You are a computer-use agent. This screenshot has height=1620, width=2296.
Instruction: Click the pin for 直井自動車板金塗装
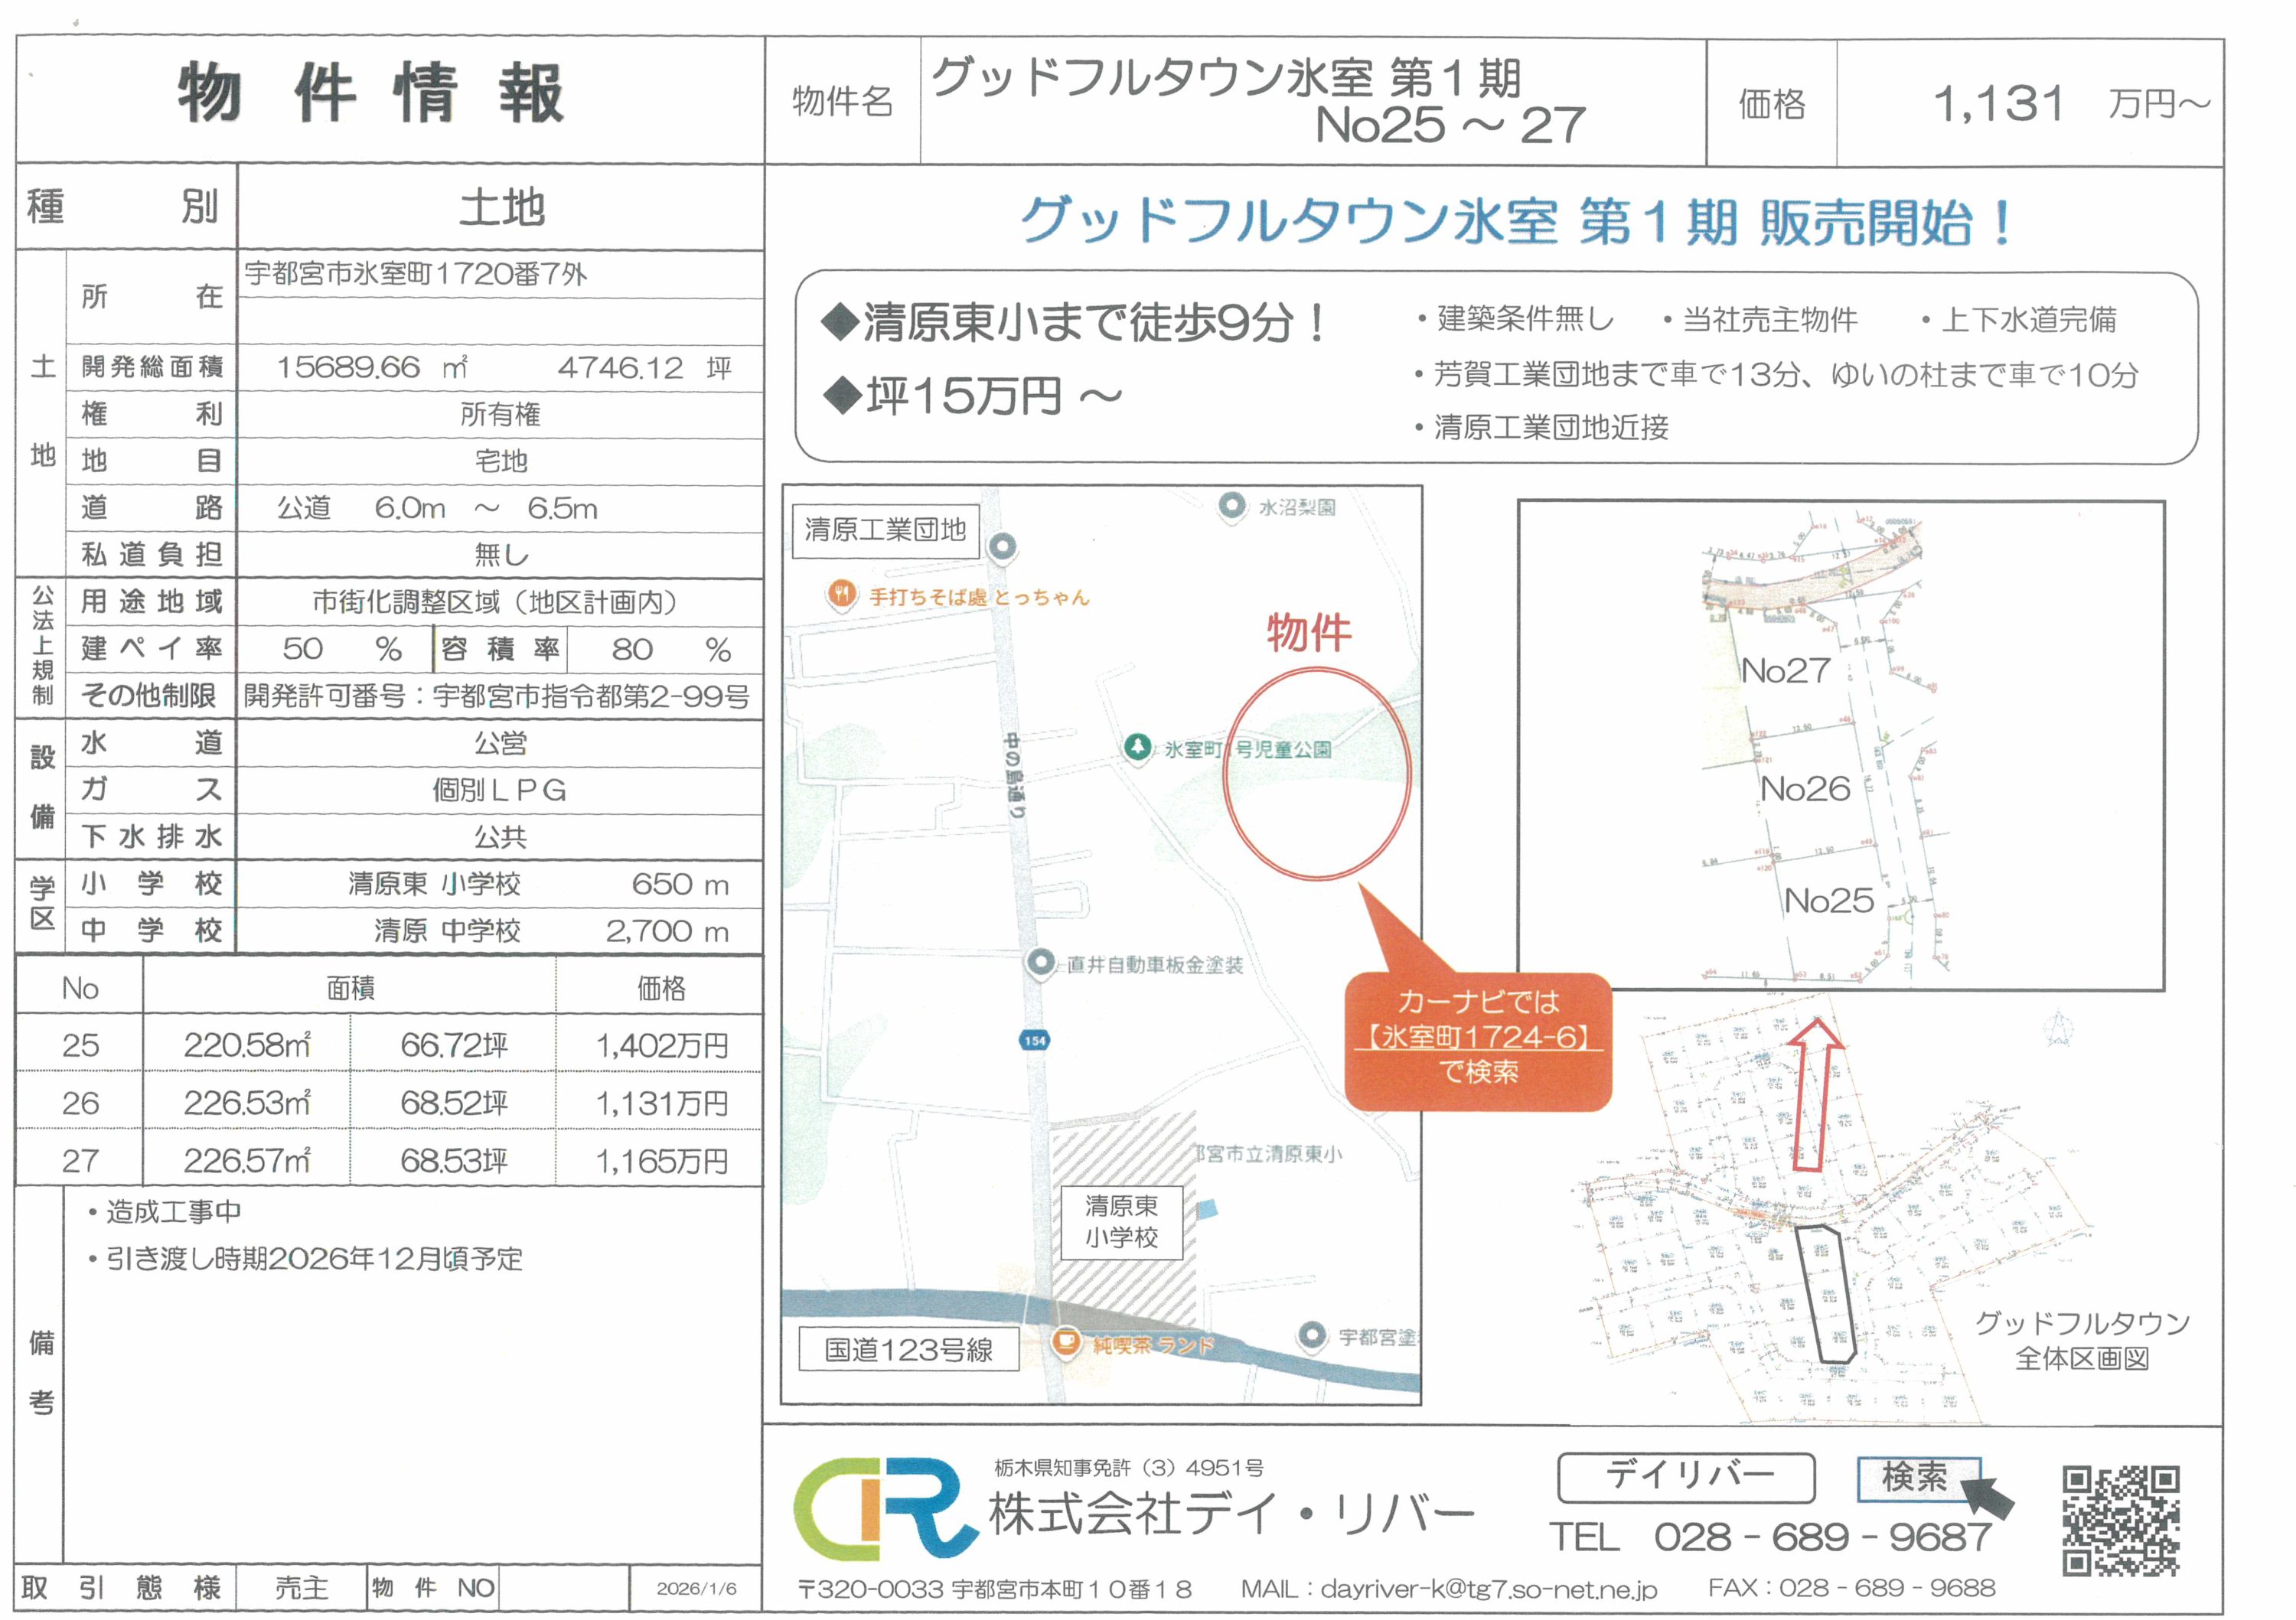(1040, 963)
